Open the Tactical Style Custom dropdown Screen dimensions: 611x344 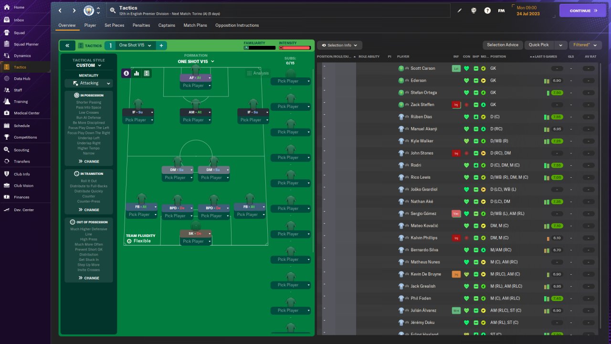point(89,65)
